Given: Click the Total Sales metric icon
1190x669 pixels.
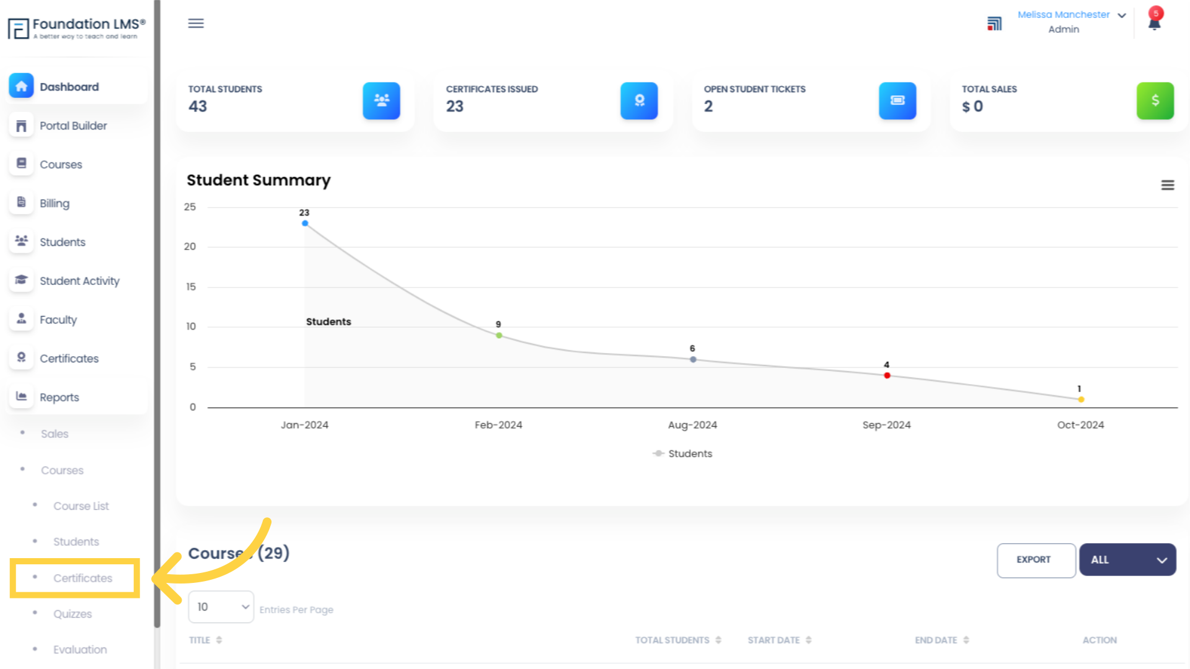Looking at the screenshot, I should pyautogui.click(x=1155, y=100).
